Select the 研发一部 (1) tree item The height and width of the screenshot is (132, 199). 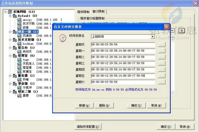click(x=28, y=32)
